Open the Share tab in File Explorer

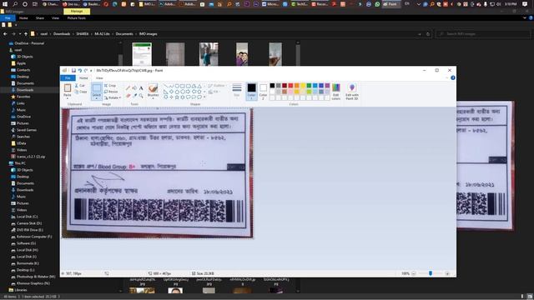coord(40,18)
